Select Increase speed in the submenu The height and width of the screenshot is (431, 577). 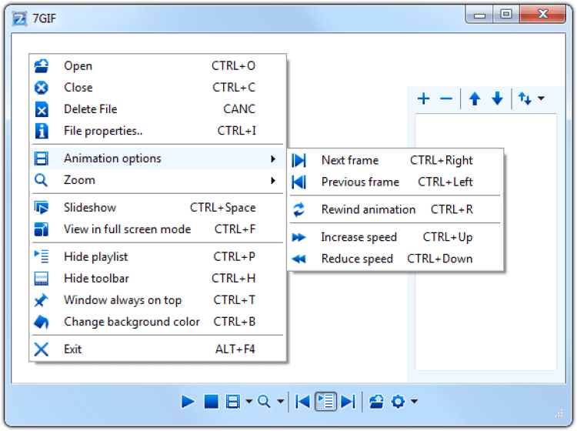click(395, 237)
